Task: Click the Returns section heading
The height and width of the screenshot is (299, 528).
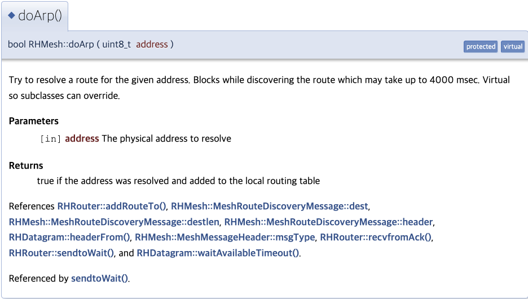Action: pos(26,166)
